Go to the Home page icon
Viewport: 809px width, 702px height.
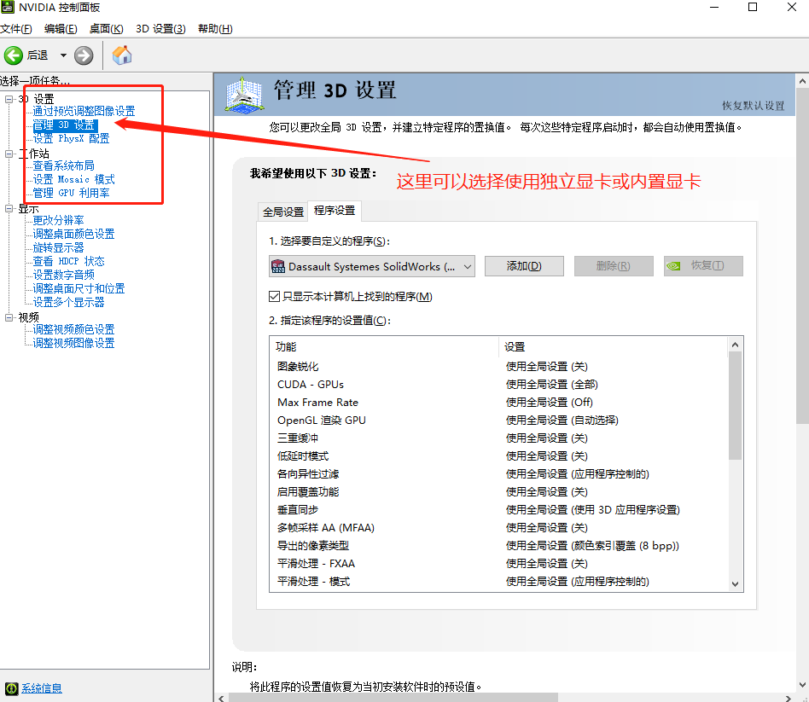[x=122, y=55]
